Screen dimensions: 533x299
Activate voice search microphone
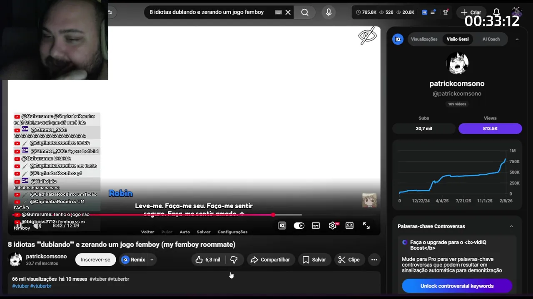click(329, 12)
